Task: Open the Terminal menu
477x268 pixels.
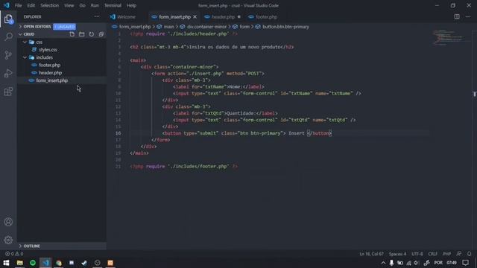Action: (x=113, y=5)
